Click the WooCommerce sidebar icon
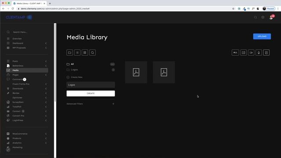Viewport: 281px width, 158px height. [8, 134]
